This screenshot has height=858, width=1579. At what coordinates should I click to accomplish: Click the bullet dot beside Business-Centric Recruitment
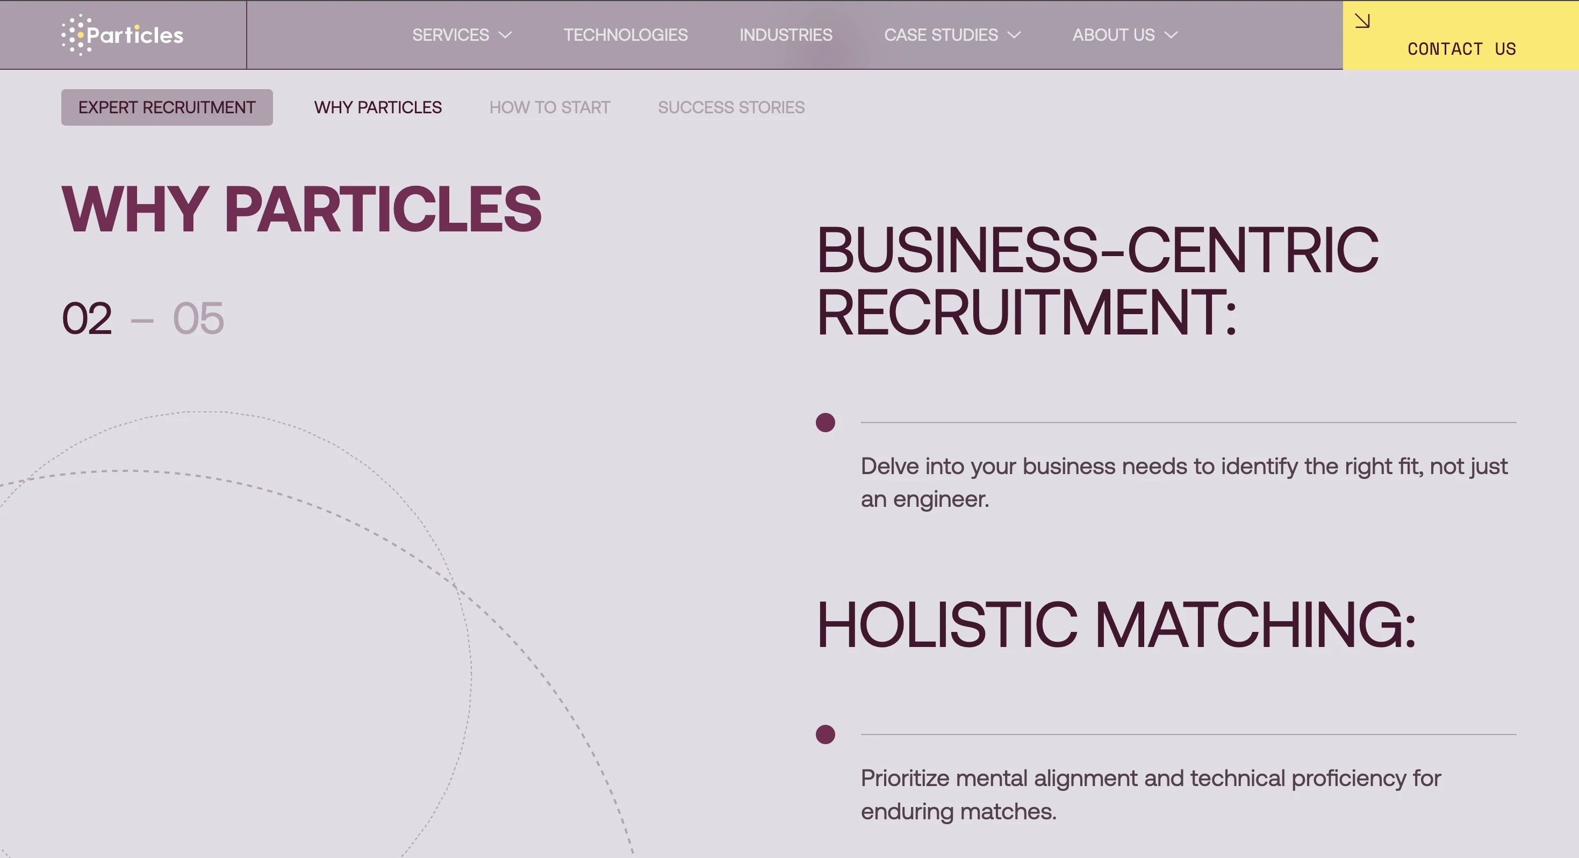click(x=825, y=423)
